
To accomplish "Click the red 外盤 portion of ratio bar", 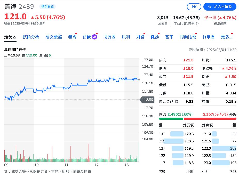I will [210, 119].
